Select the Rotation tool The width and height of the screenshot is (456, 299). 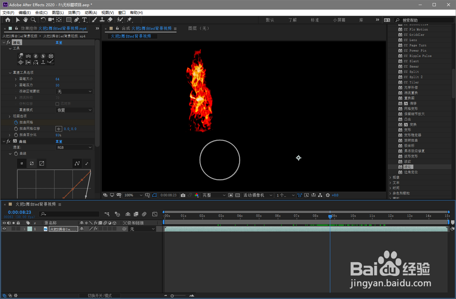[43, 20]
